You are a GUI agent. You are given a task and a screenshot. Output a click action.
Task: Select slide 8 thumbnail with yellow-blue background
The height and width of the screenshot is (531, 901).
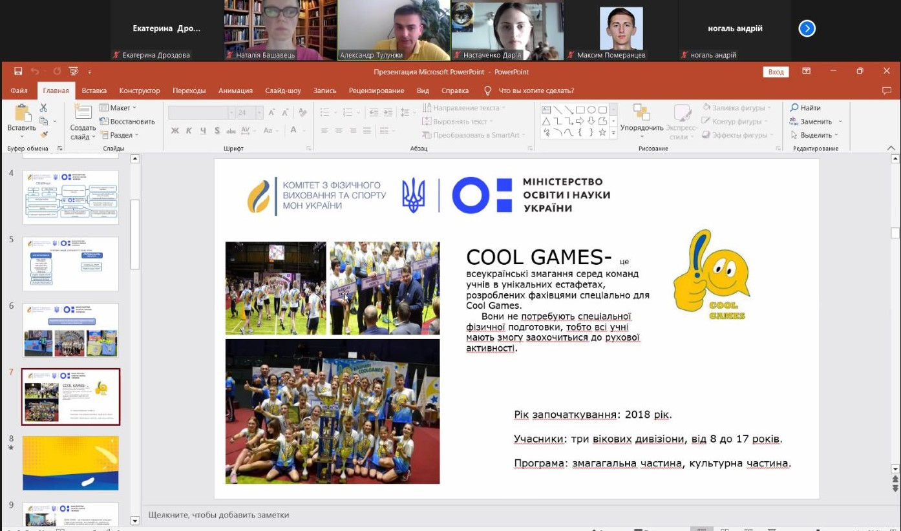click(70, 463)
